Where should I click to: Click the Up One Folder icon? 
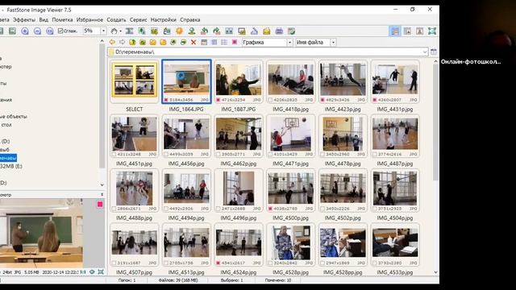pyautogui.click(x=132, y=42)
